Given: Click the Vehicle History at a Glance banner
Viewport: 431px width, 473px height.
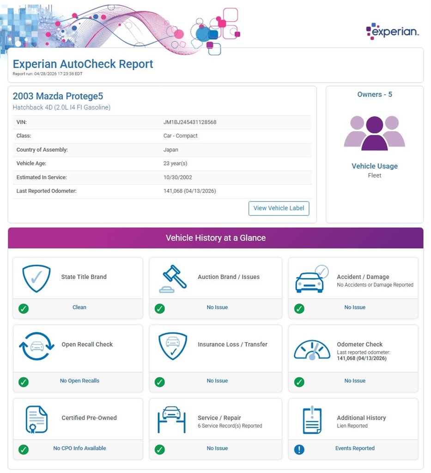Looking at the screenshot, I should 216,238.
